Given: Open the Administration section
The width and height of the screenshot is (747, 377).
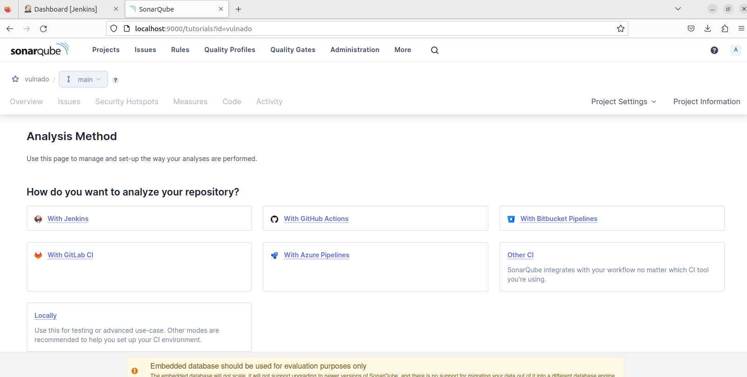Looking at the screenshot, I should click(x=355, y=50).
